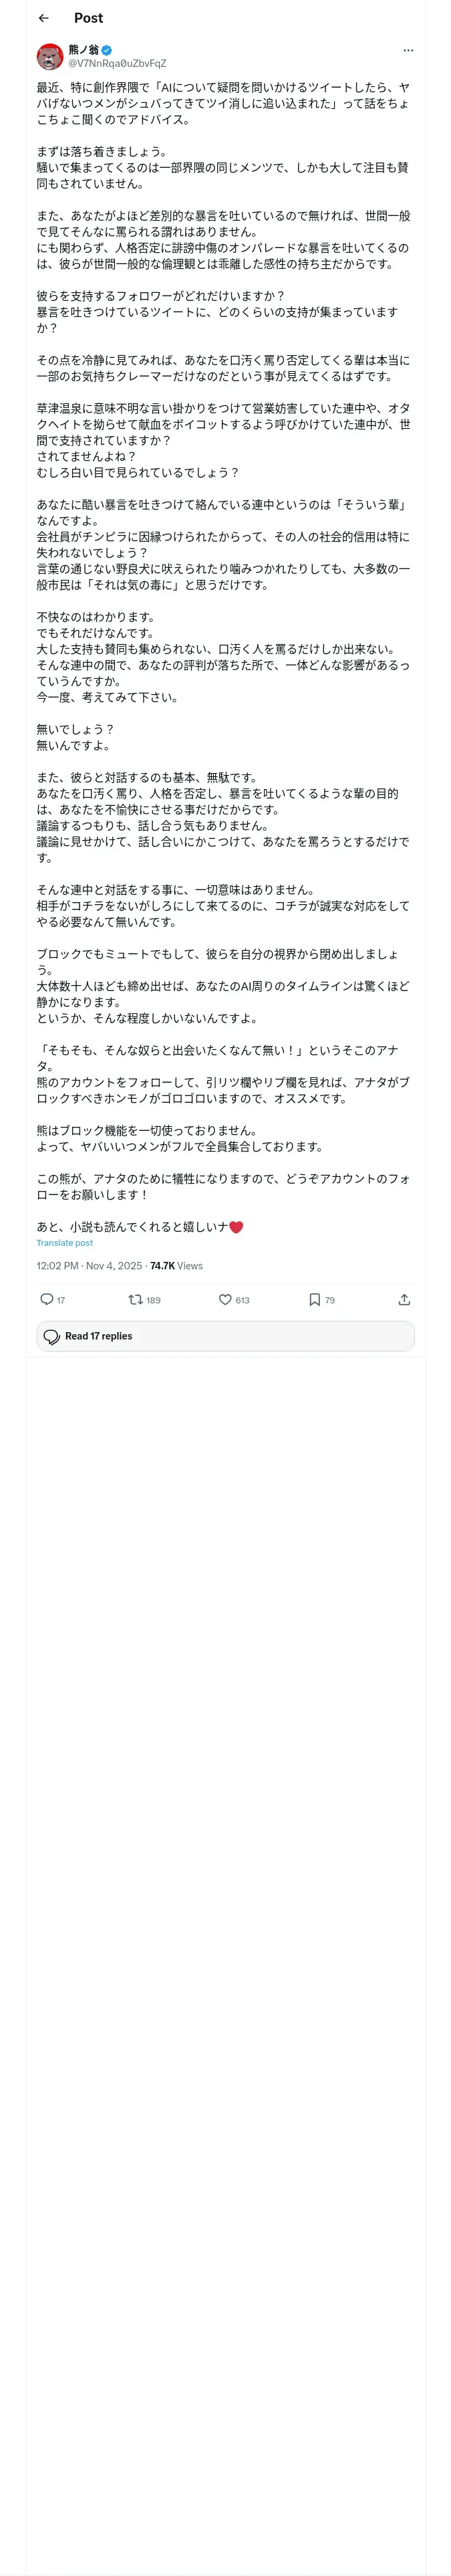Click the blue verified badge
This screenshot has width=451, height=2576.
point(106,50)
